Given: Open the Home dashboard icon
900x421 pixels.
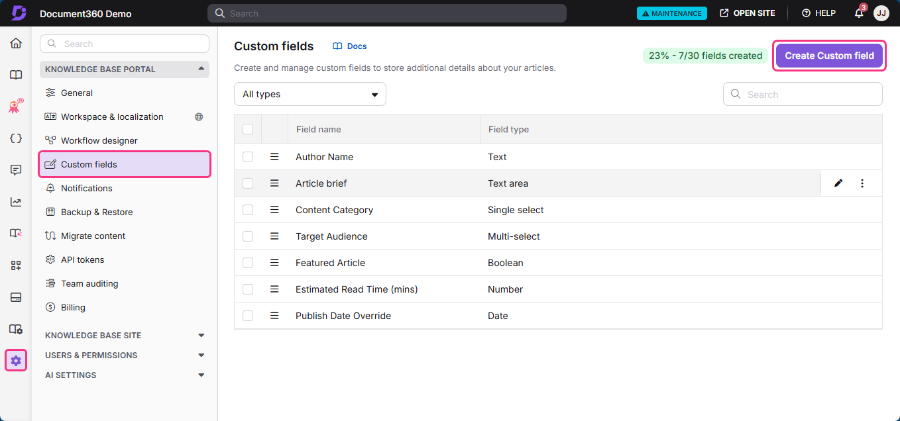Looking at the screenshot, I should 16,42.
